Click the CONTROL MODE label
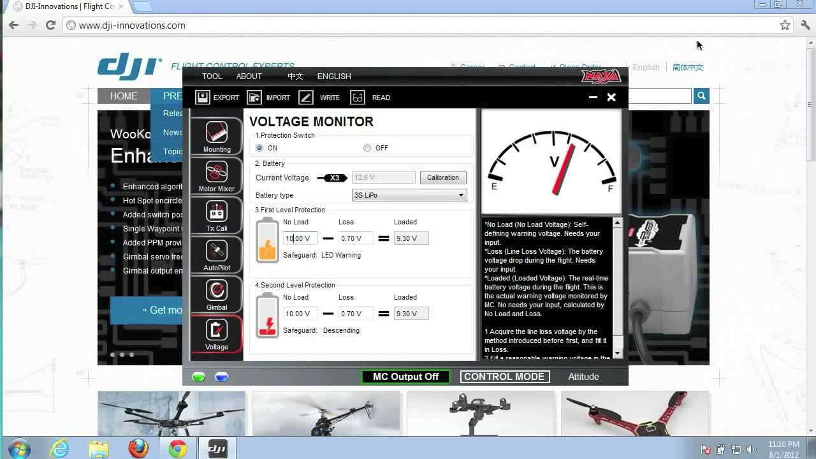 pos(504,377)
